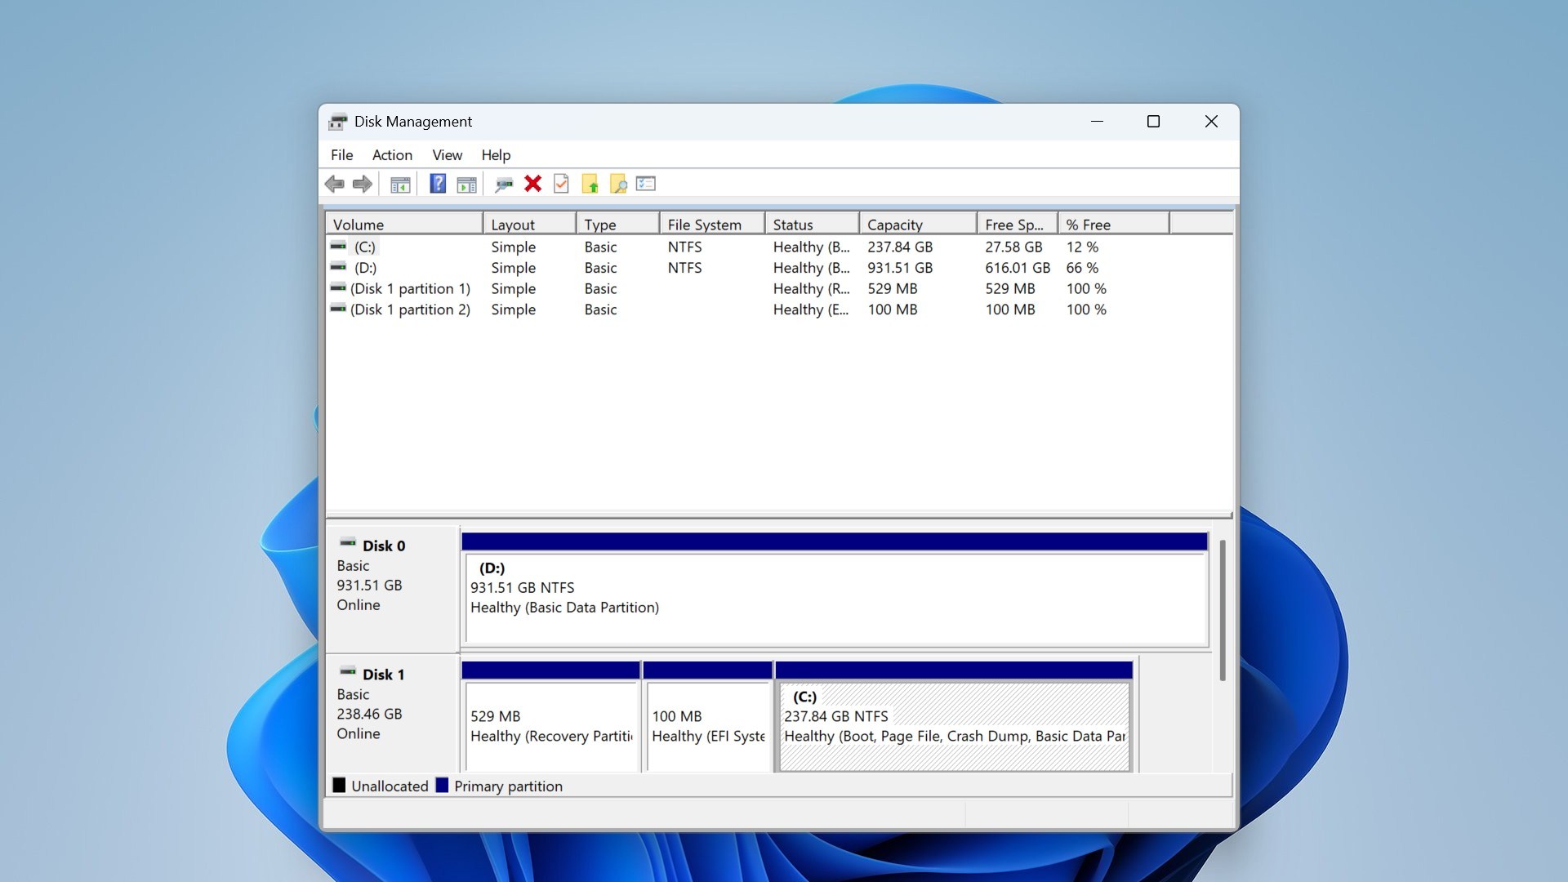Open the Action menu
Viewport: 1568px width, 882px height.
click(x=392, y=155)
